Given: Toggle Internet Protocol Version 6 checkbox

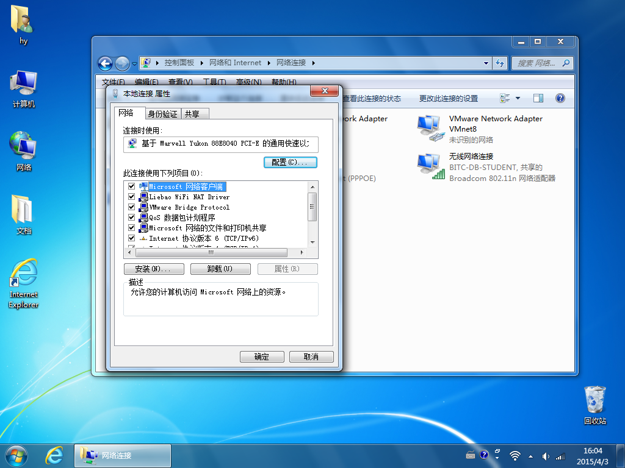Looking at the screenshot, I should click(x=132, y=238).
